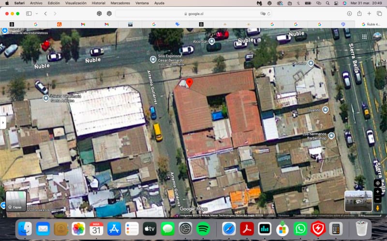Switch to the Ñuble 4... tab

(371, 25)
